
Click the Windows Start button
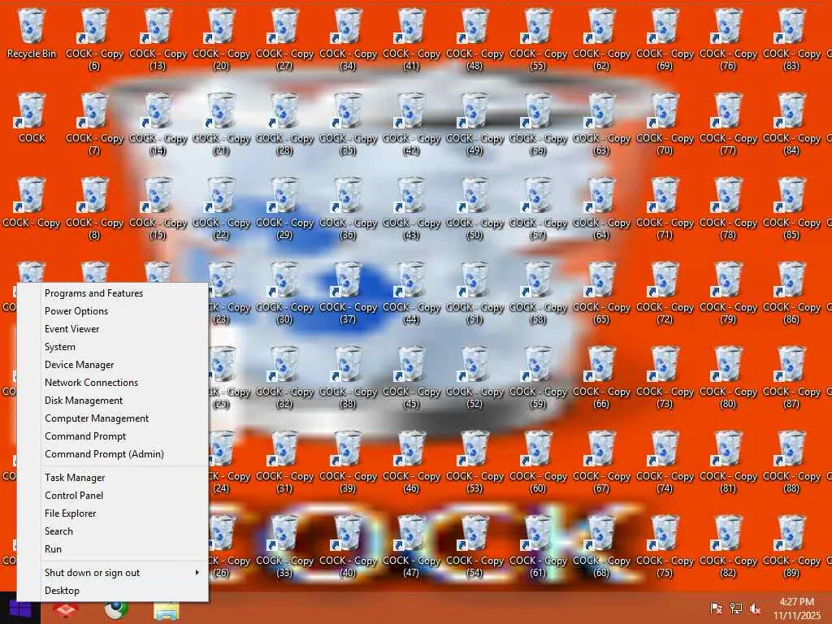pyautogui.click(x=20, y=609)
